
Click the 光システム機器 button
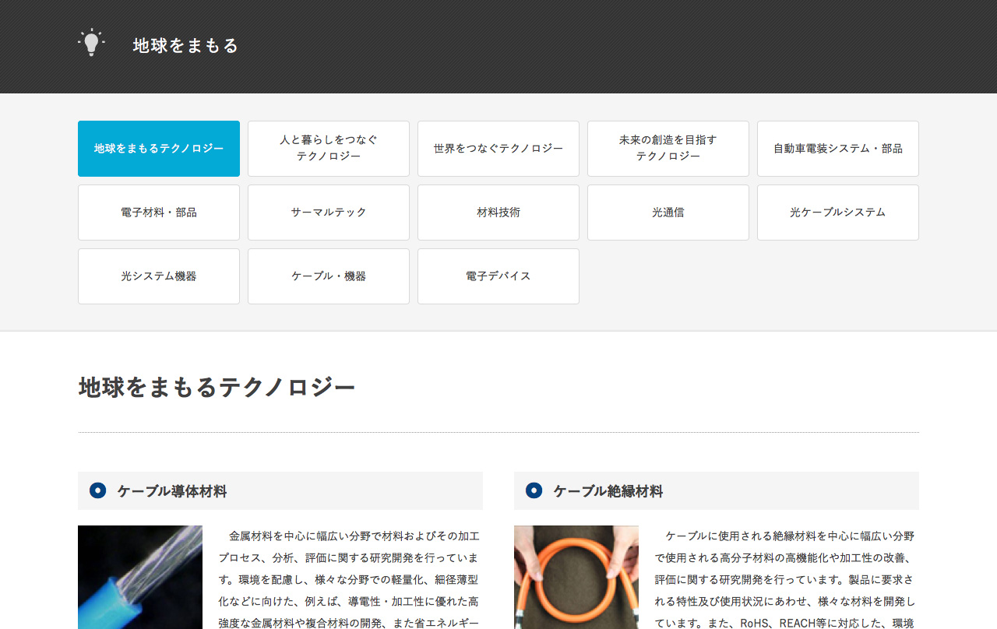pyautogui.click(x=159, y=276)
